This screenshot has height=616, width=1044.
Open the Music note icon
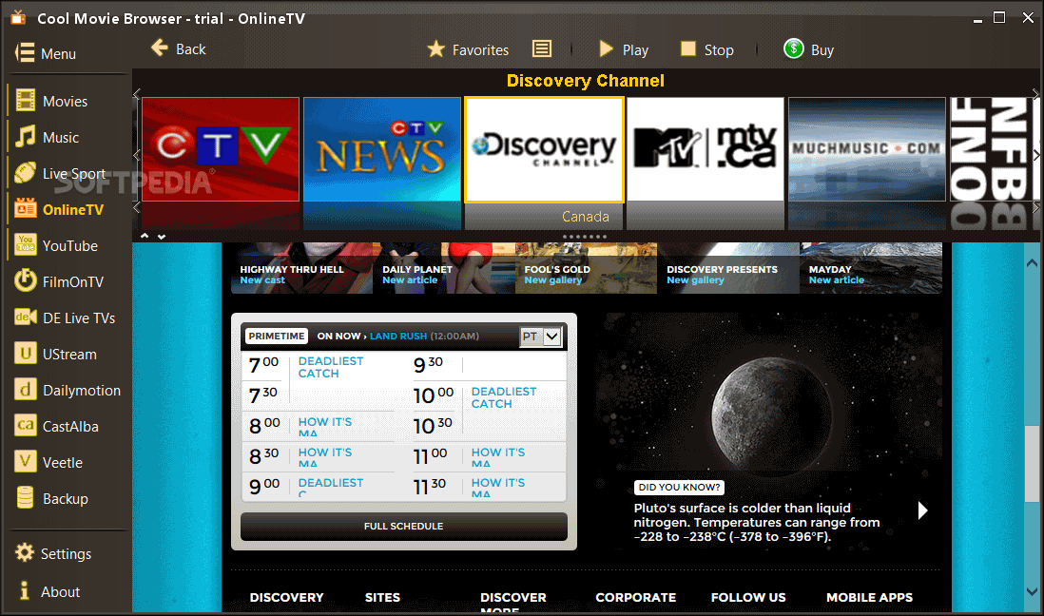coord(26,137)
